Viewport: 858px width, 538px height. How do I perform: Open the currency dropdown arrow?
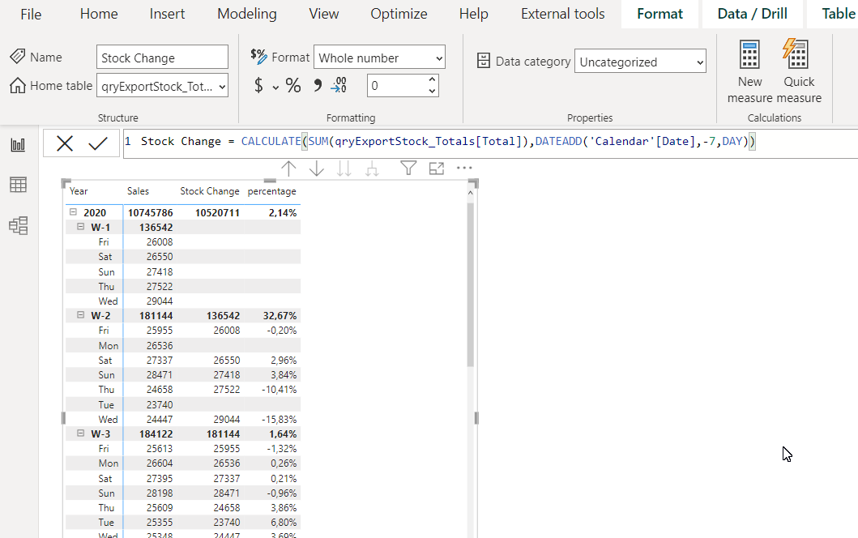(x=275, y=87)
